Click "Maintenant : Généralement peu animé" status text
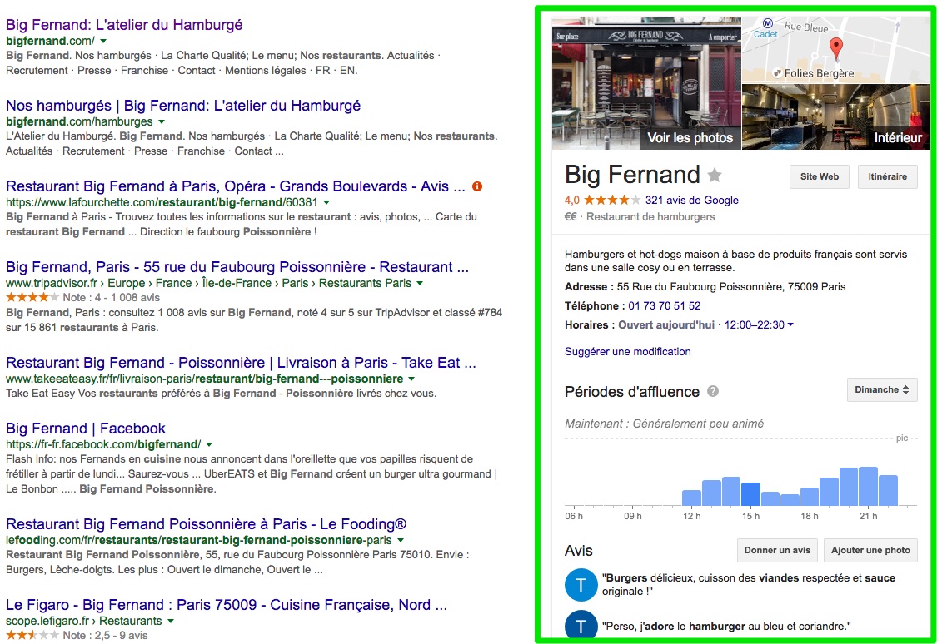 (x=664, y=424)
